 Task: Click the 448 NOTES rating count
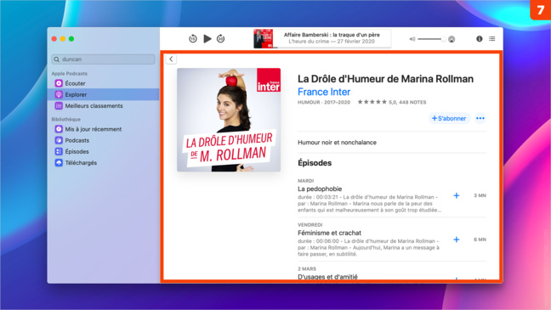coord(412,102)
